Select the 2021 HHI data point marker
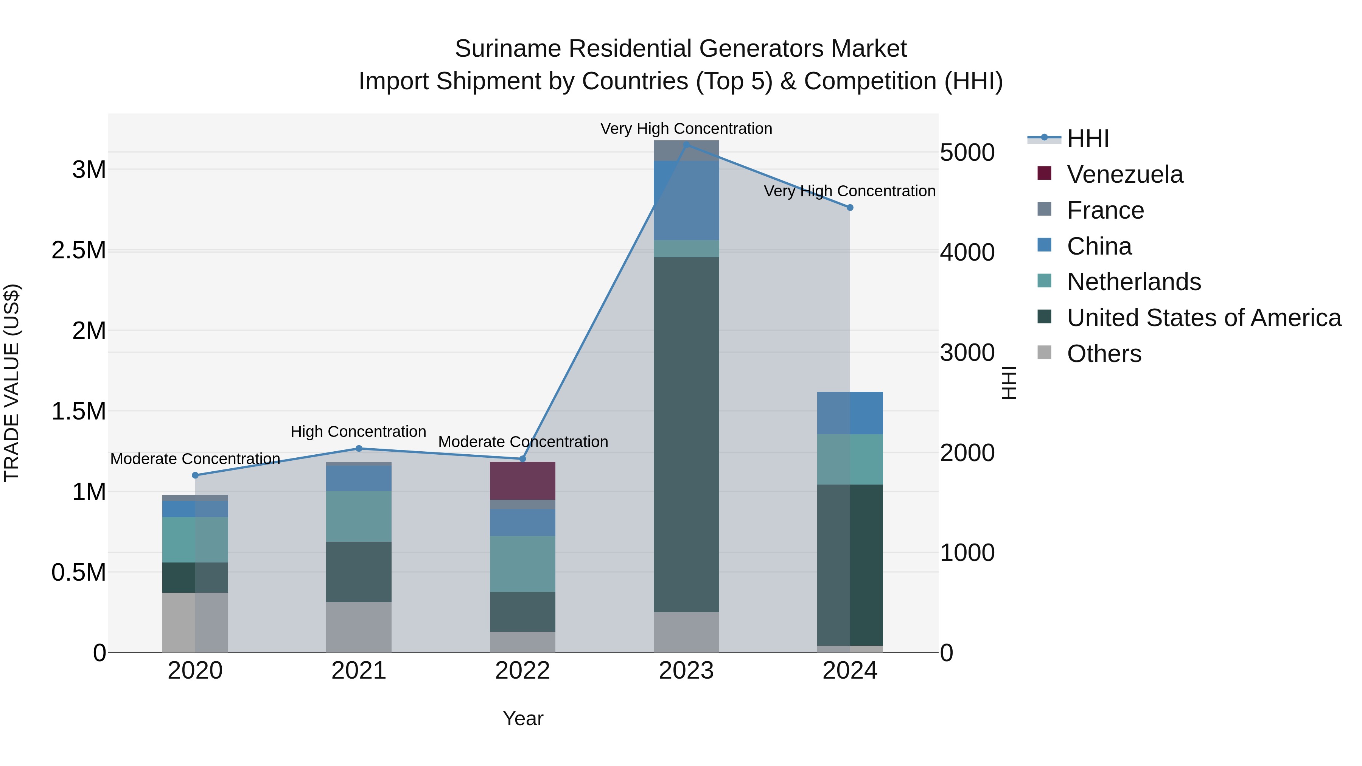1362x766 pixels. (x=359, y=448)
